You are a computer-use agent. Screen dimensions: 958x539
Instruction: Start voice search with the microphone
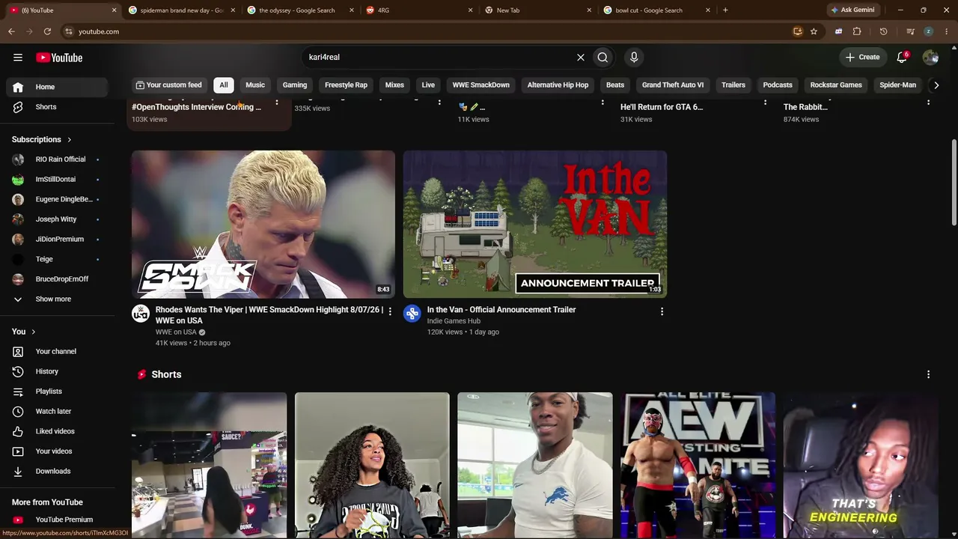click(634, 57)
